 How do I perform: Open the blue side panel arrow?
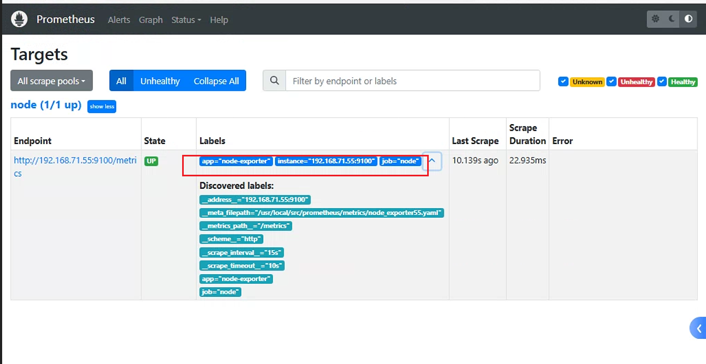[698, 328]
